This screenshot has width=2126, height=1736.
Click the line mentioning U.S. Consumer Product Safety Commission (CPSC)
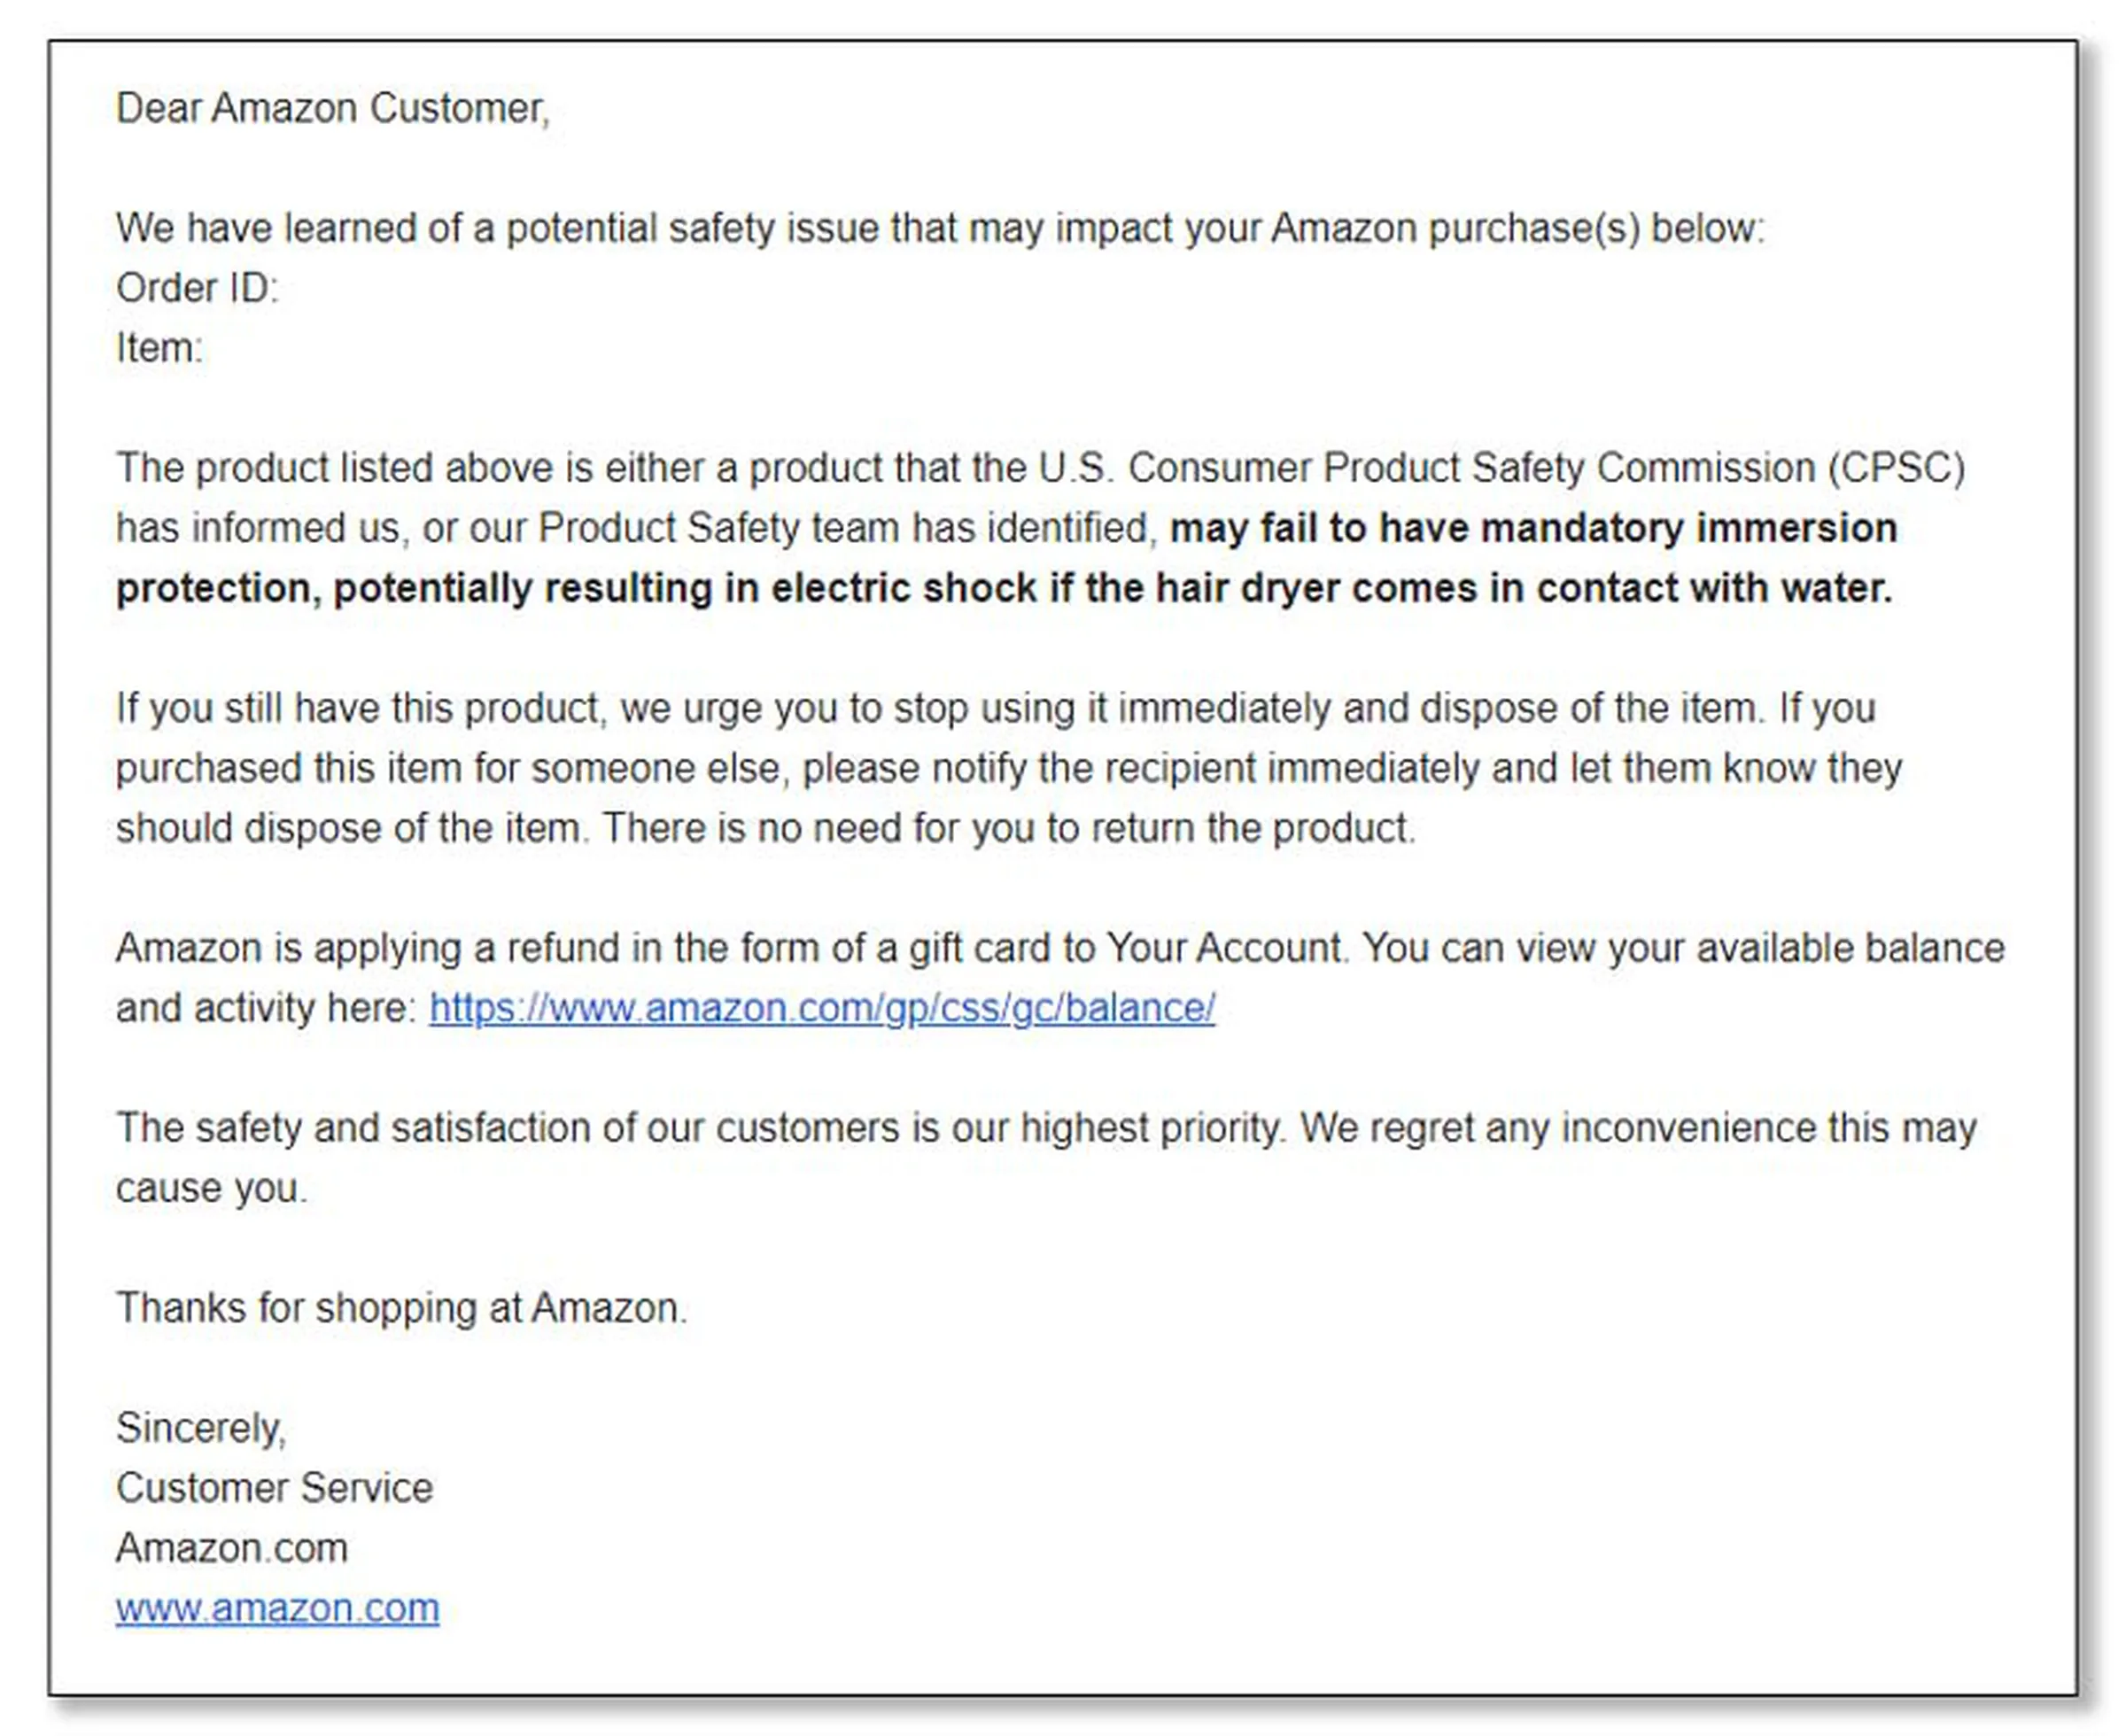(1040, 468)
